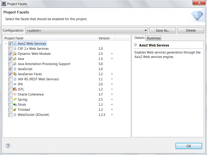Click the JavaScript facet icon
The width and height of the screenshot is (207, 155).
tap(15, 69)
